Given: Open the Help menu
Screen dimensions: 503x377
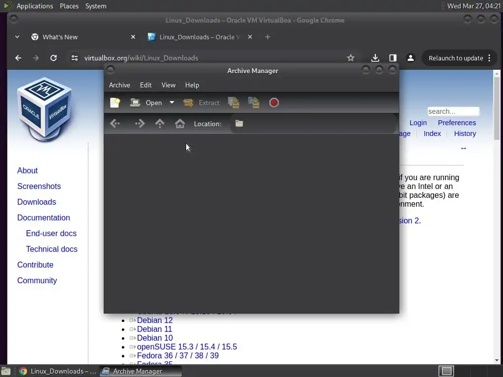Looking at the screenshot, I should [x=192, y=85].
